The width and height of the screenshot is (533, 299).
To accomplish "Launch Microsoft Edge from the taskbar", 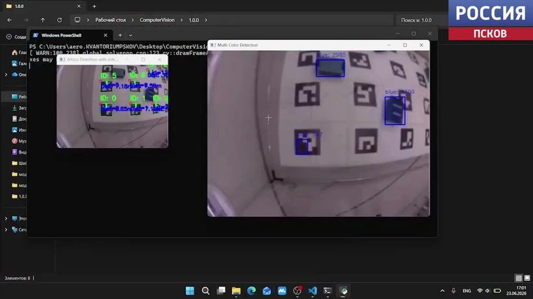I will [251, 291].
